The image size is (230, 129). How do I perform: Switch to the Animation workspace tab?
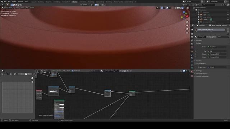tap(83, 2)
